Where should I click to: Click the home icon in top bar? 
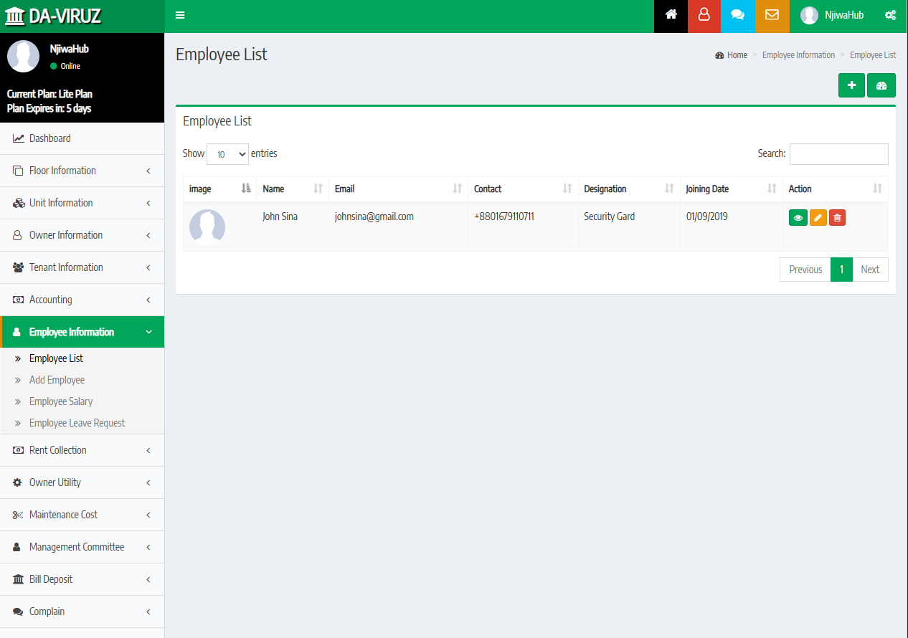[x=671, y=15]
